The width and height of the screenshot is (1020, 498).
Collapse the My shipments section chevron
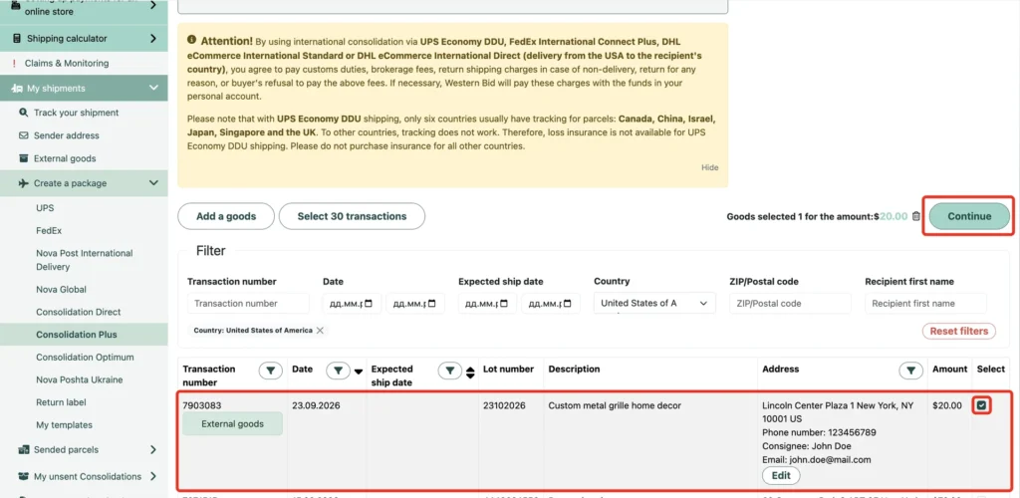coord(153,89)
